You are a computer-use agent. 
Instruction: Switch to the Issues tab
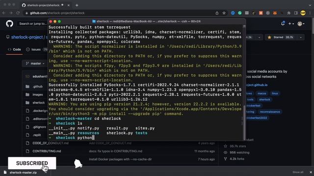36,49
